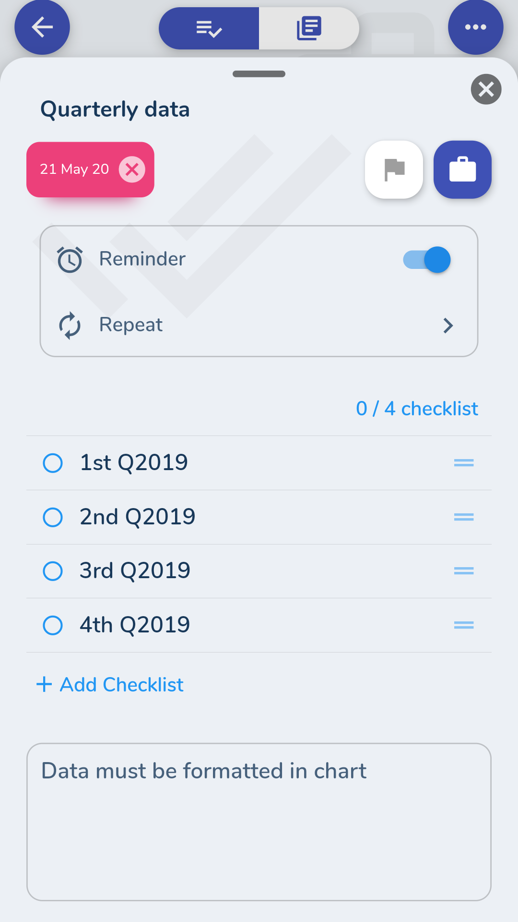
Task: Tick the 3rd Q2019 circle
Action: (53, 571)
